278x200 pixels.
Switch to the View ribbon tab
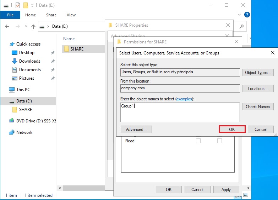[x=71, y=15]
